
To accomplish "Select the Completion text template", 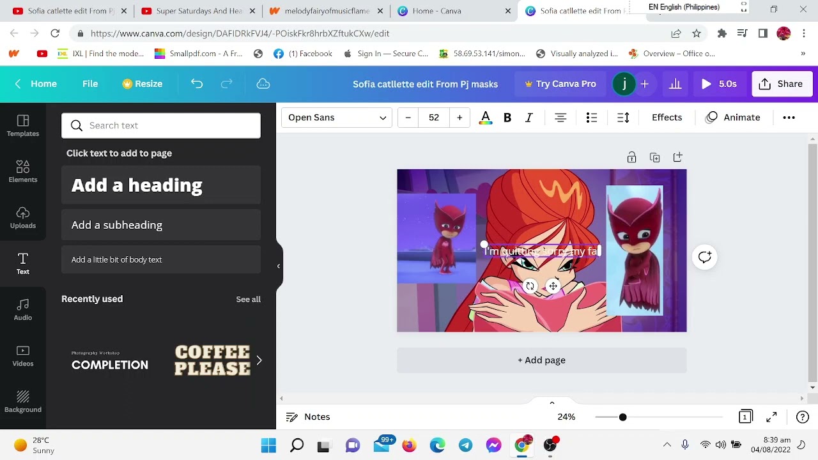I will [110, 361].
